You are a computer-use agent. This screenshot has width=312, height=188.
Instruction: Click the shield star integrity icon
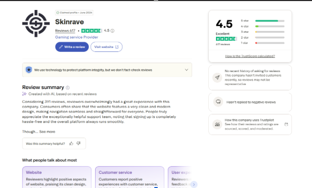(x=29, y=70)
